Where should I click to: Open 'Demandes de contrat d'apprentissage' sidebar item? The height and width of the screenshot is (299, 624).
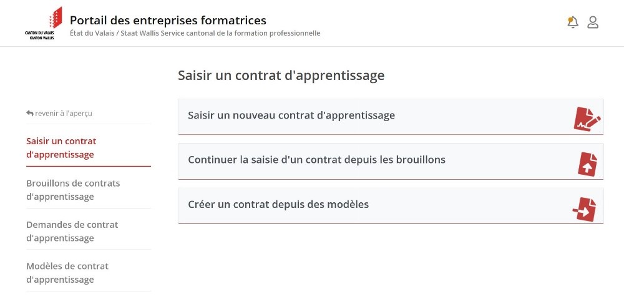pos(72,231)
